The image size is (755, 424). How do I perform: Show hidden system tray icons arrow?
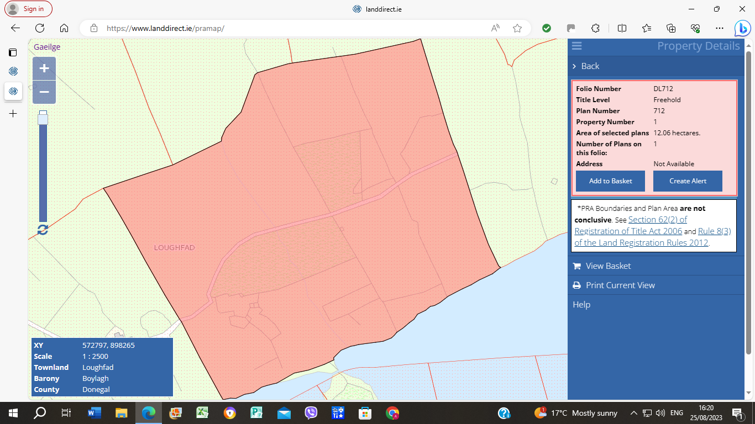pyautogui.click(x=634, y=413)
